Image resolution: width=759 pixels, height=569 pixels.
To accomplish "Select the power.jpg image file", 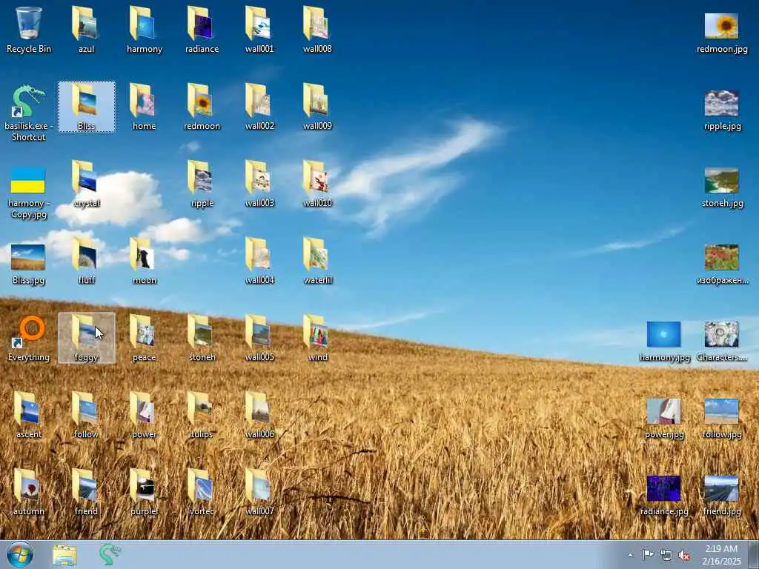I will [664, 418].
